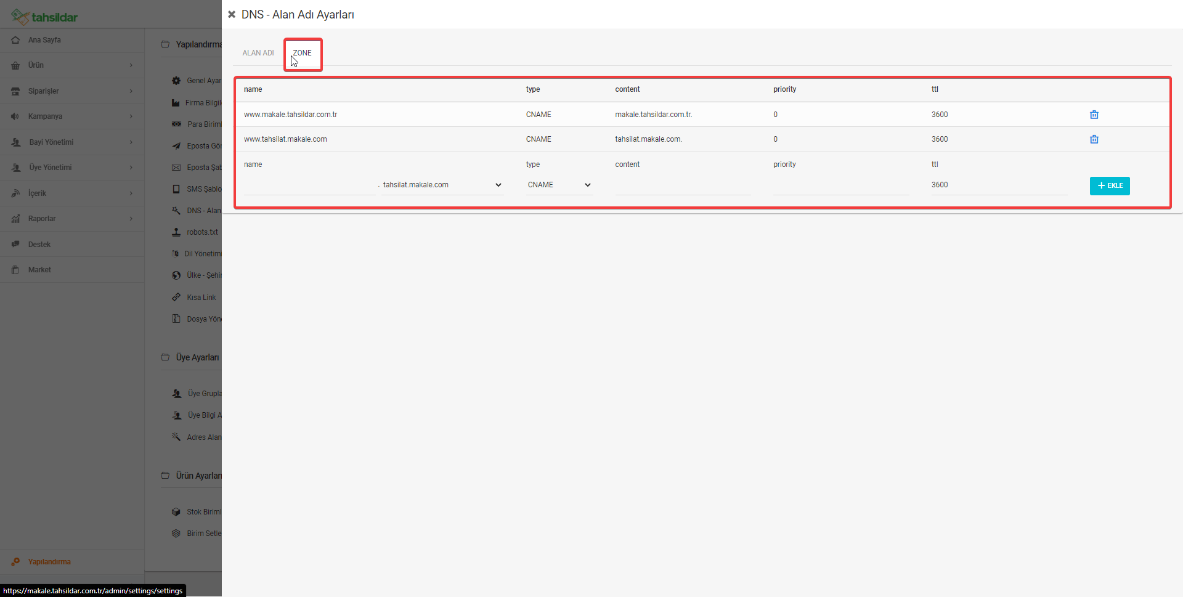Focus the new record priority input field
Image resolution: width=1183 pixels, height=597 pixels.
coord(841,185)
